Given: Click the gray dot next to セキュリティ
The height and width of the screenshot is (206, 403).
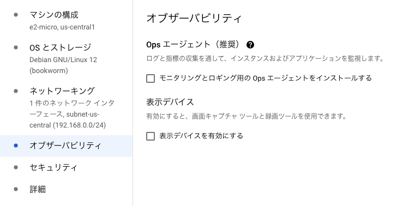Looking at the screenshot, I should [16, 167].
